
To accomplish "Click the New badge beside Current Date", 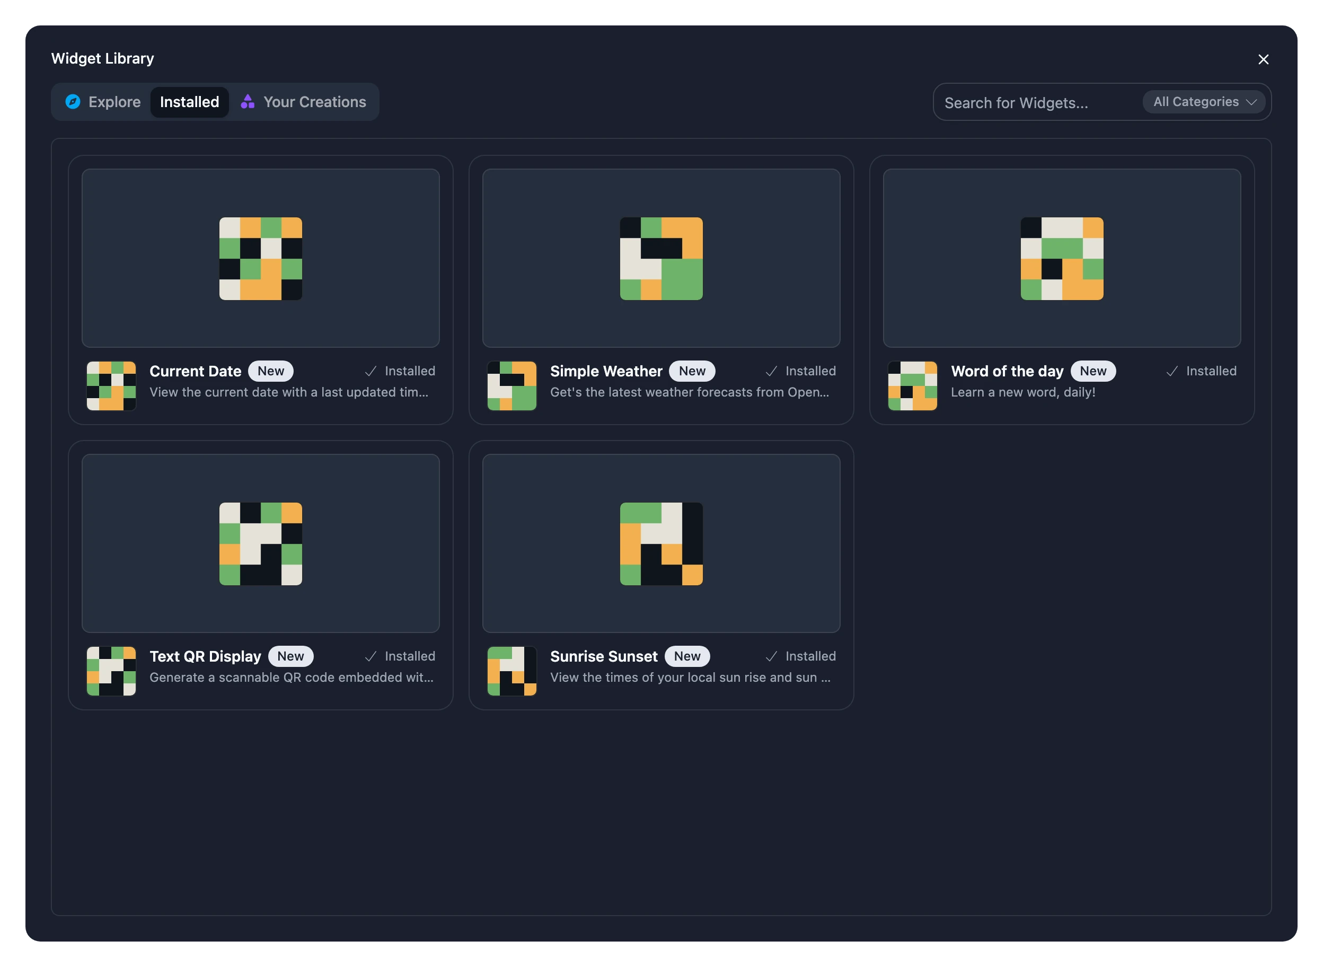I will tap(271, 371).
